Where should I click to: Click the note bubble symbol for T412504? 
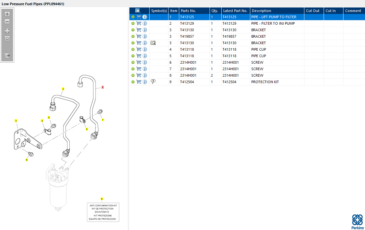[x=153, y=82]
